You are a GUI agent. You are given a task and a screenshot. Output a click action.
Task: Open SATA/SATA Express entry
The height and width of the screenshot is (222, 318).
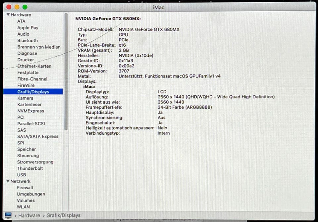pyautogui.click(x=38, y=137)
